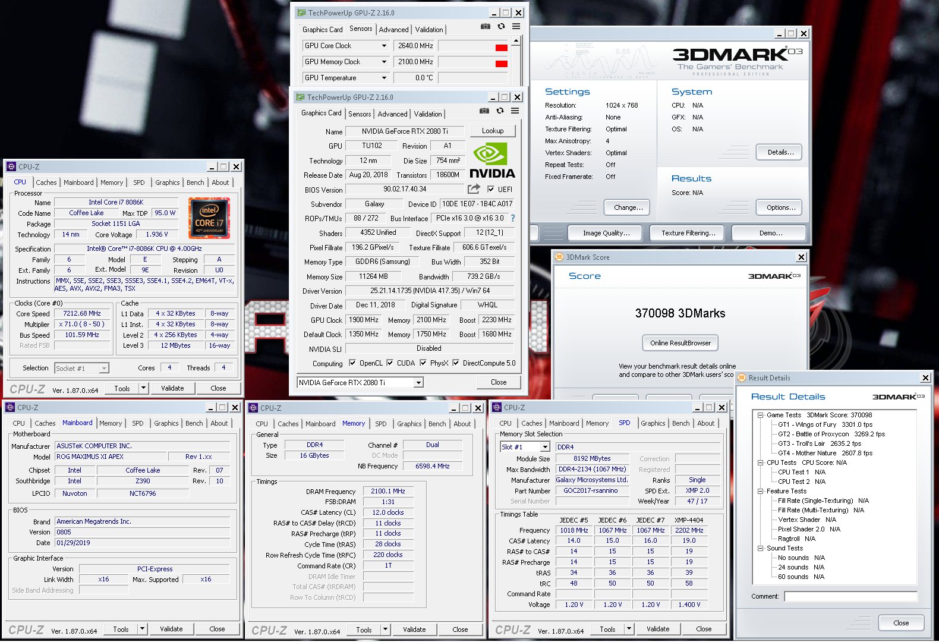The height and width of the screenshot is (642, 939).
Task: Click the GT1 - Wings of Fury result row
Action: pyautogui.click(x=825, y=424)
